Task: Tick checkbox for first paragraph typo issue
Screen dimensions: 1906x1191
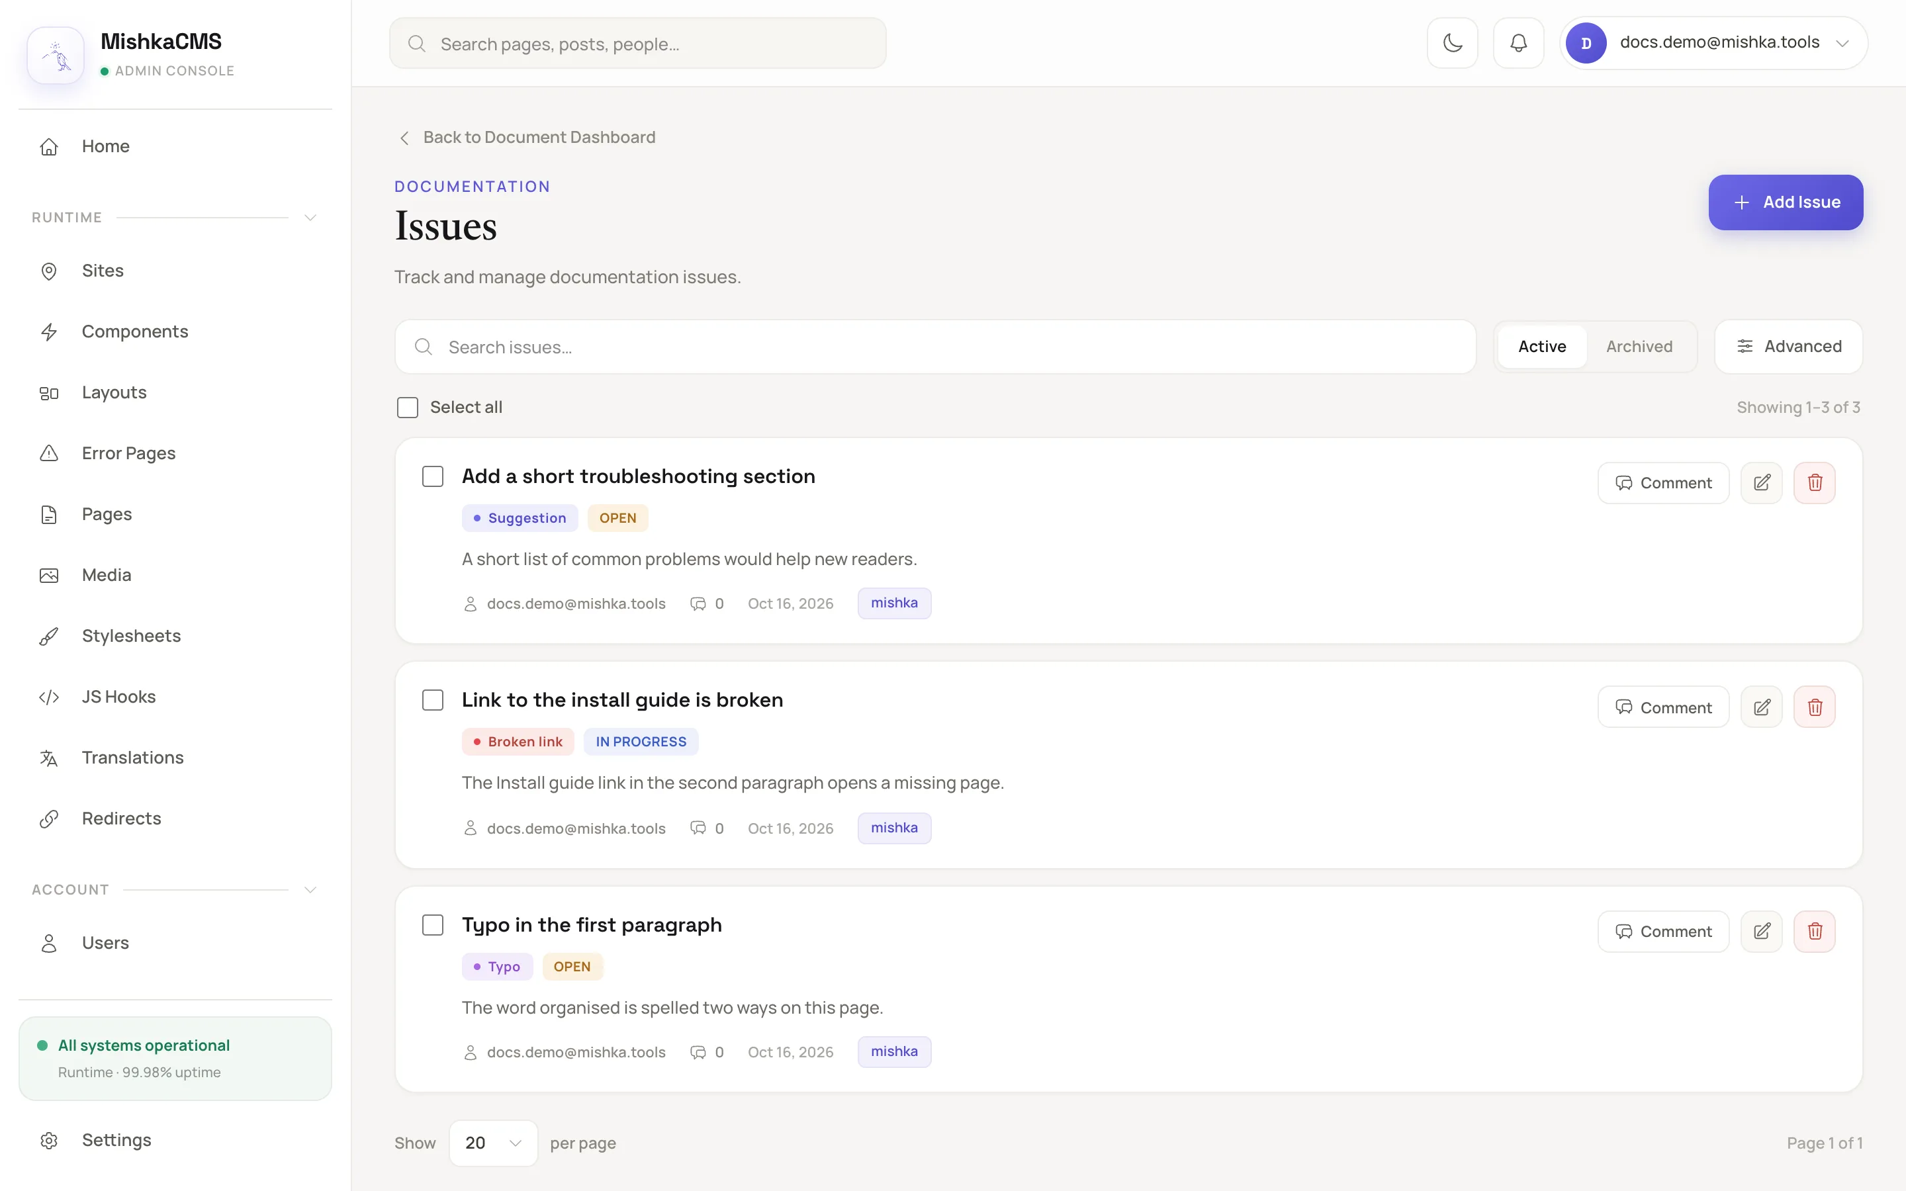Action: 432,925
